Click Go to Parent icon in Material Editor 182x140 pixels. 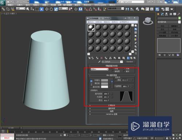point(131,58)
